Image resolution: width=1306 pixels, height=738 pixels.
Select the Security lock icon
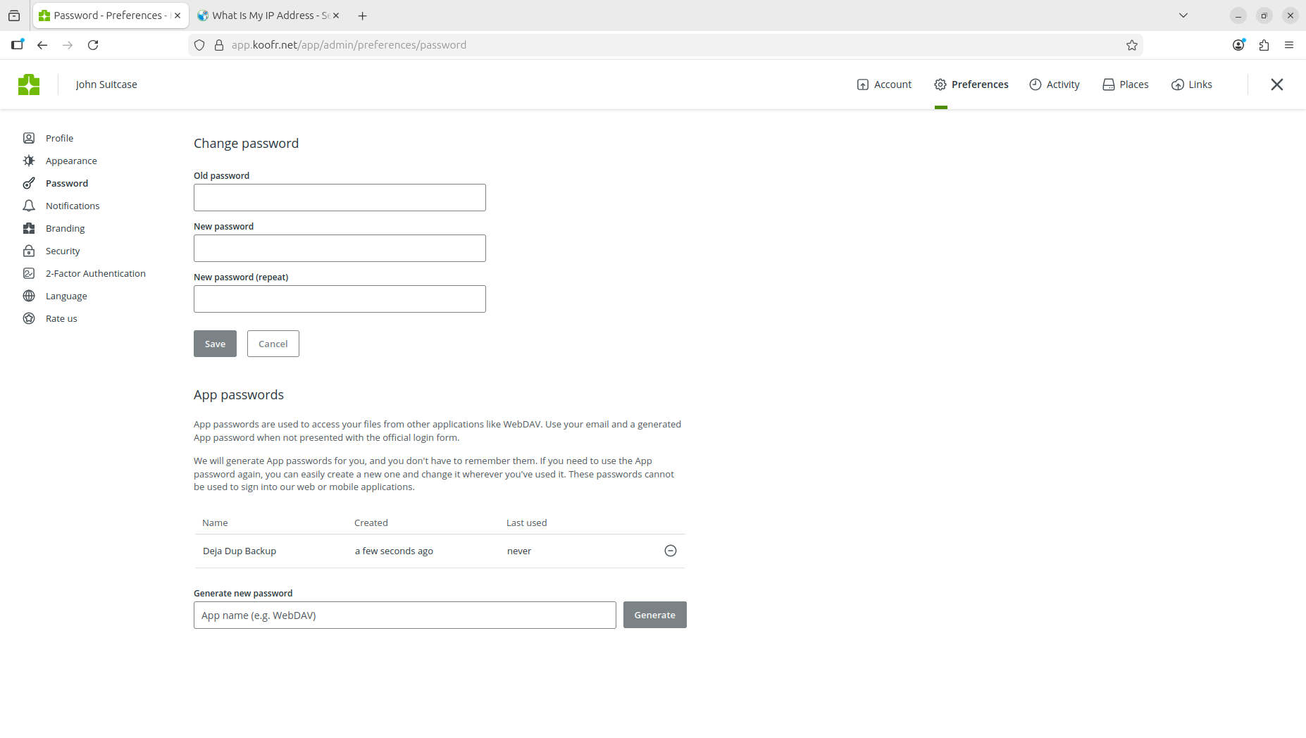click(x=28, y=251)
